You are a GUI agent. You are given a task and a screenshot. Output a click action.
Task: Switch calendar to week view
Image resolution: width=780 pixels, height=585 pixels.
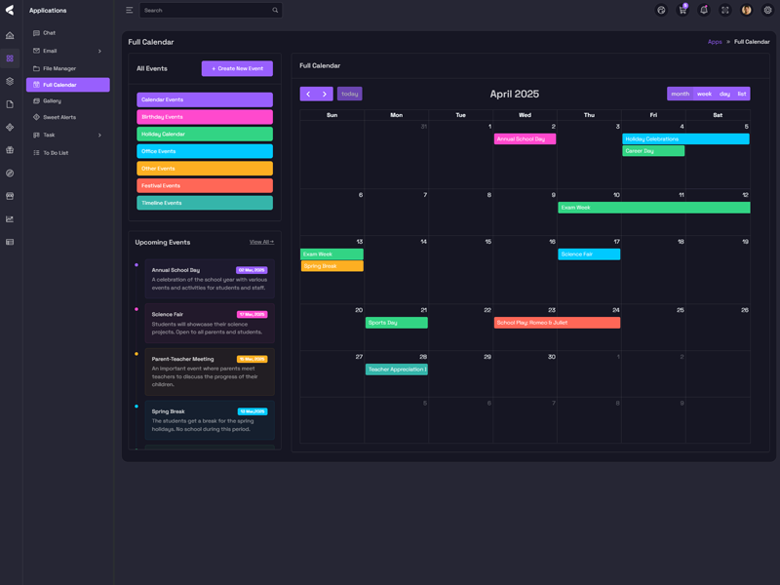tap(704, 94)
